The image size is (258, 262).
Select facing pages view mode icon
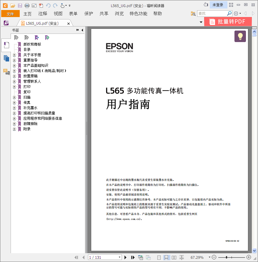(174, 258)
